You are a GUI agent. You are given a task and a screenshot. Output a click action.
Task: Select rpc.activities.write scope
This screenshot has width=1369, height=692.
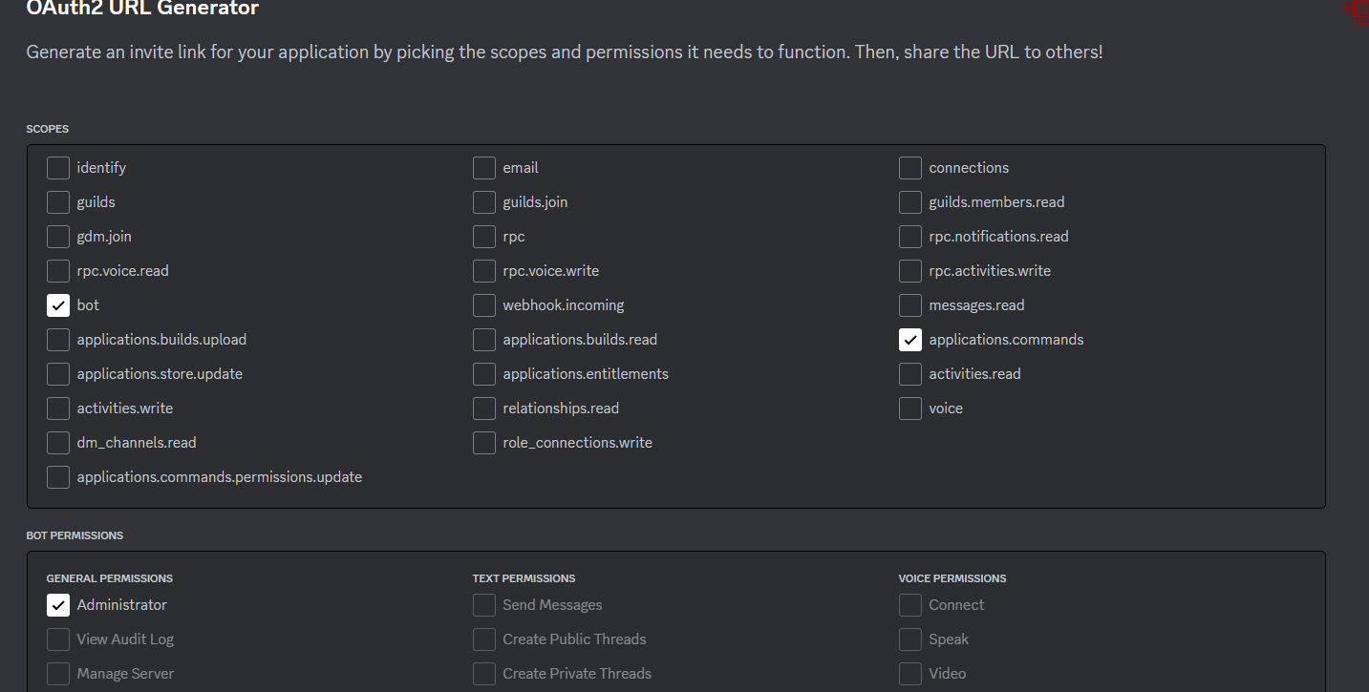tap(910, 271)
